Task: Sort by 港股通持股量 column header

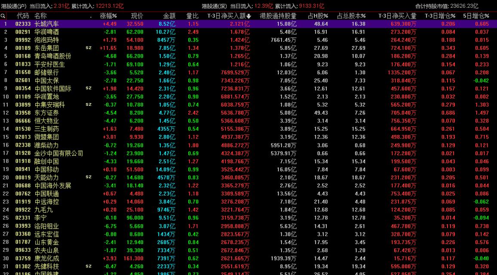Action: tap(278, 16)
